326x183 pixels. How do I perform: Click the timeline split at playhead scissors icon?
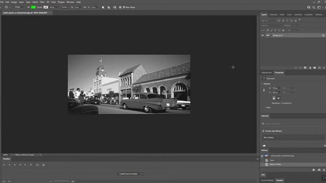click(38, 165)
